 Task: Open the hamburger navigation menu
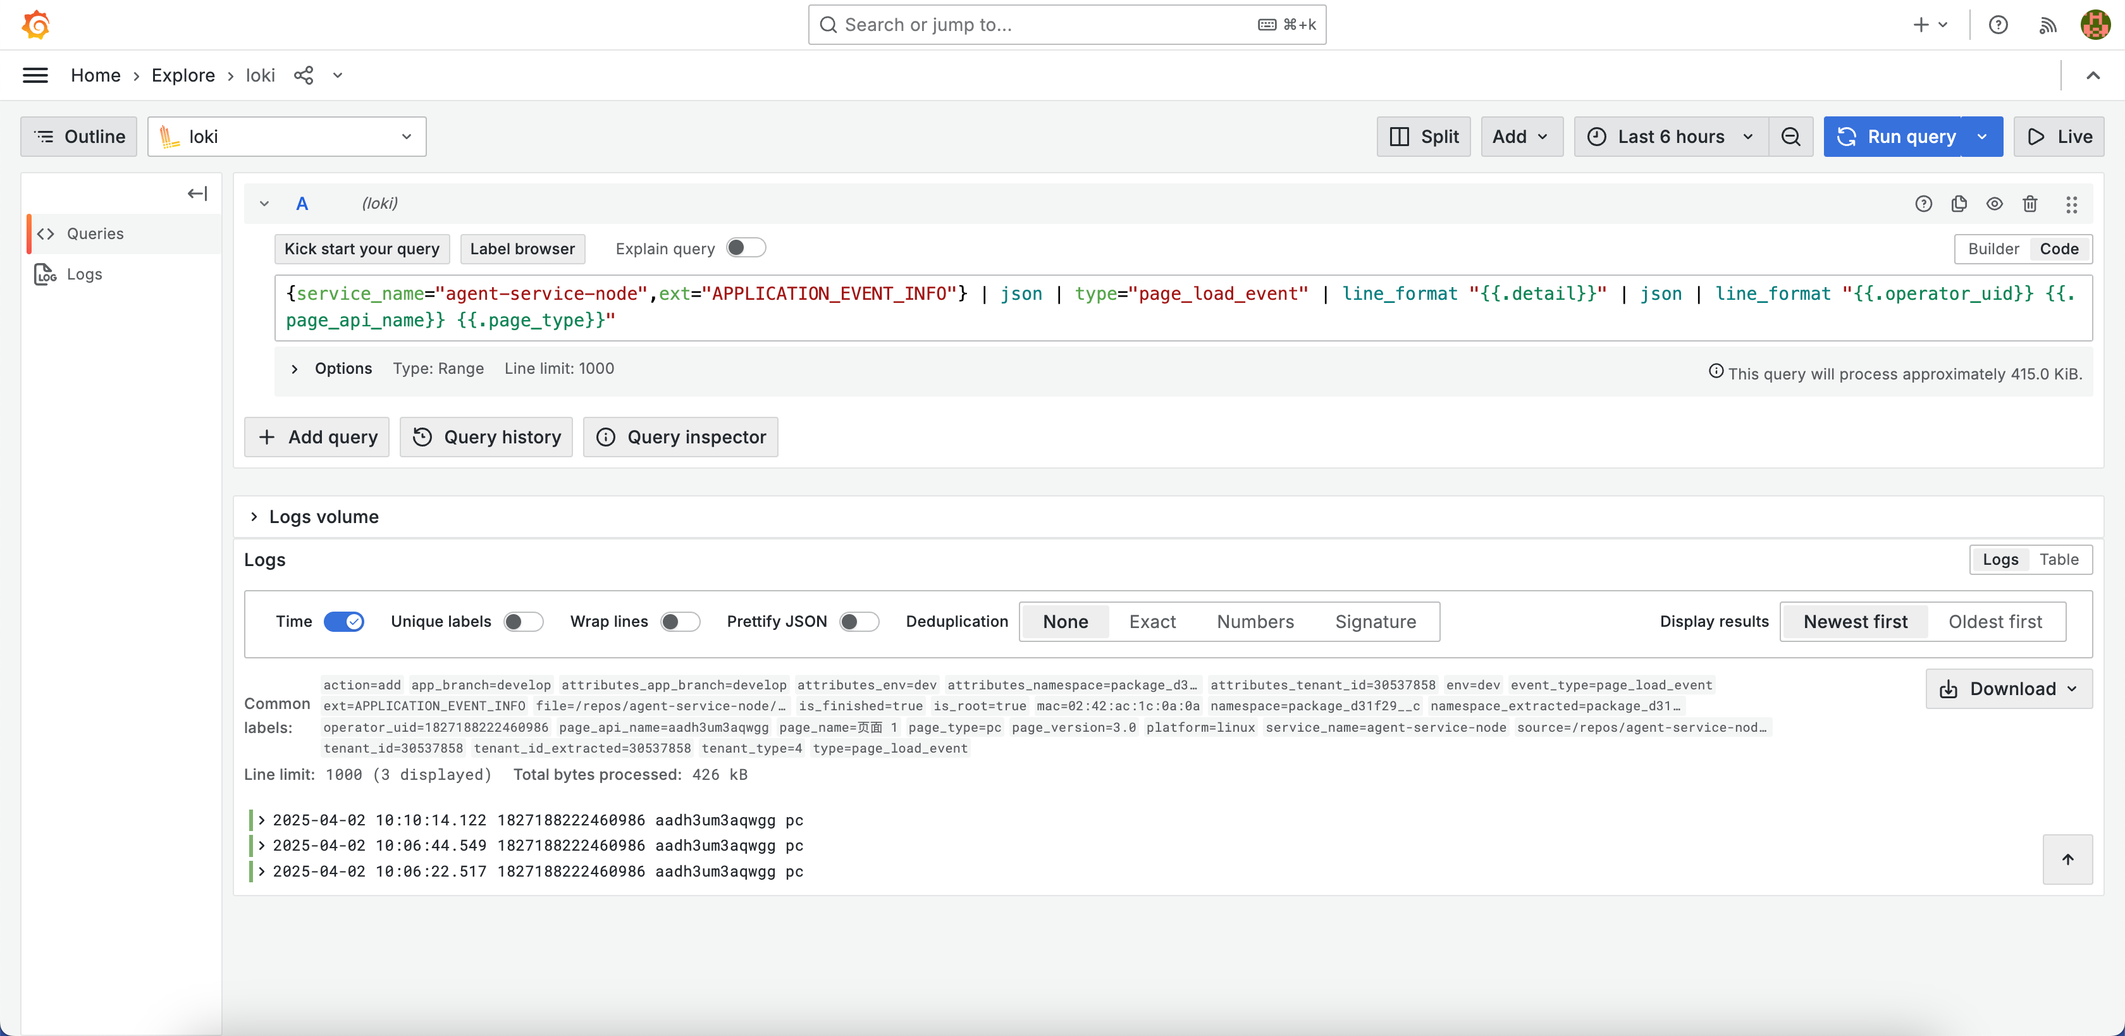coord(35,75)
